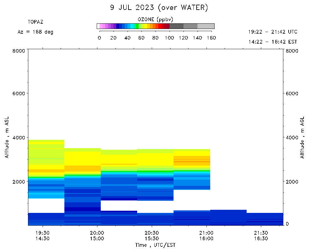311x249 pixels.
Task: Click the '21:00' UTC time label
Action: (x=207, y=233)
